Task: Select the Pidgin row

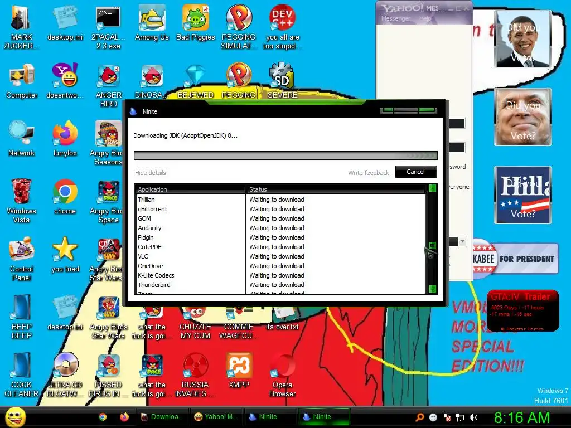Action: tap(280, 237)
